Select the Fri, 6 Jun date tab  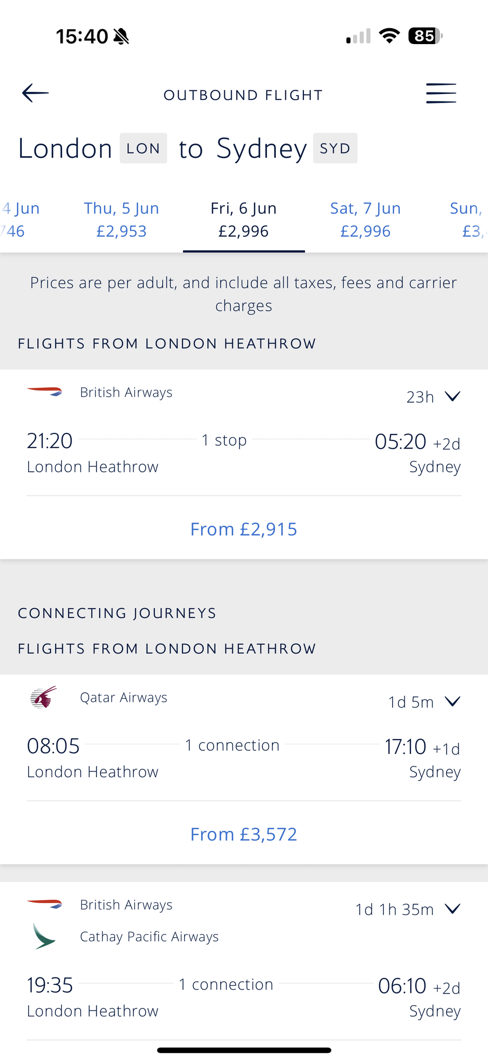tap(243, 219)
